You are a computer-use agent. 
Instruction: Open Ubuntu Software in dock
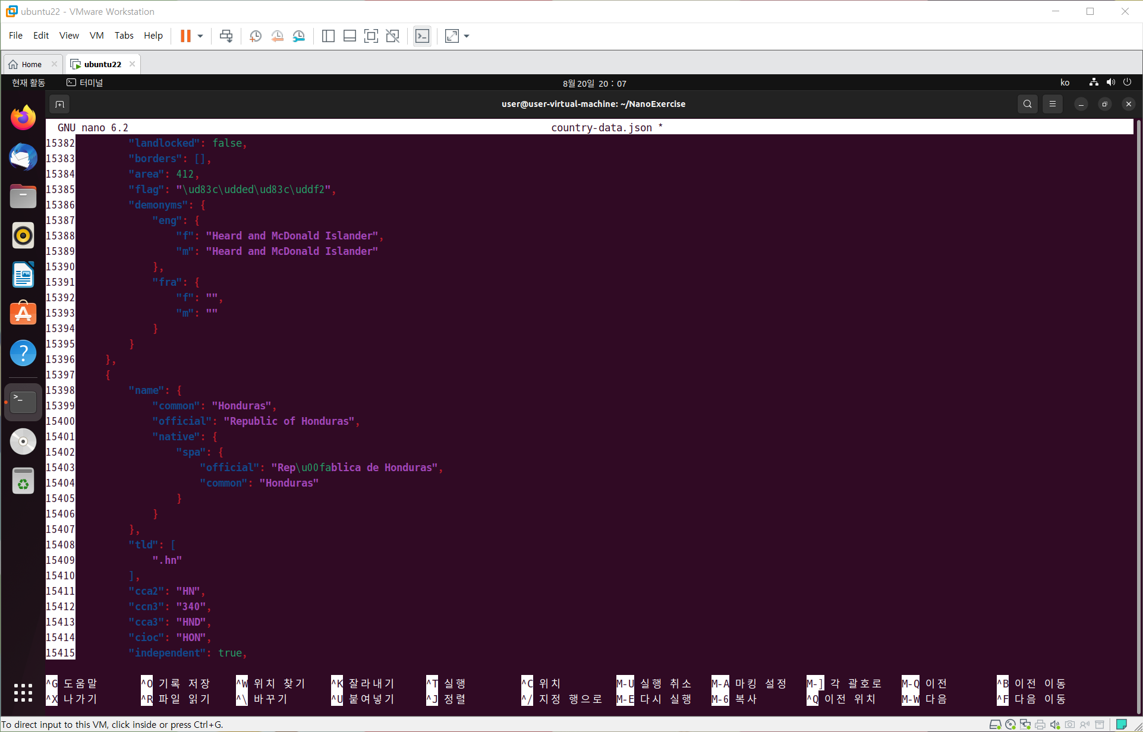tap(23, 314)
